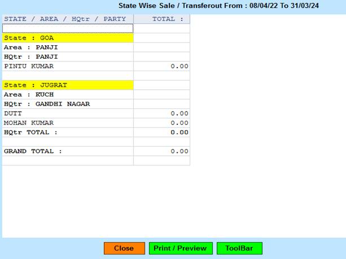The width and height of the screenshot is (346, 259).
Task: Click the STATE / AREA / HQtr / PARTY header
Action: (x=68, y=19)
